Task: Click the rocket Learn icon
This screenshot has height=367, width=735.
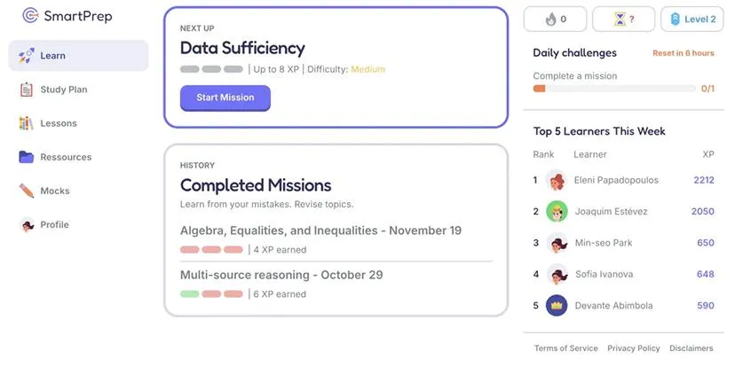Action: click(x=27, y=56)
